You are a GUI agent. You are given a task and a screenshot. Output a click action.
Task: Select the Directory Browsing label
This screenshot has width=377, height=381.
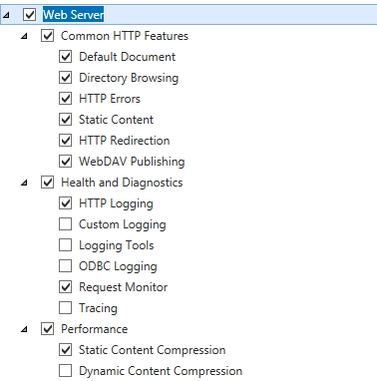coord(129,78)
